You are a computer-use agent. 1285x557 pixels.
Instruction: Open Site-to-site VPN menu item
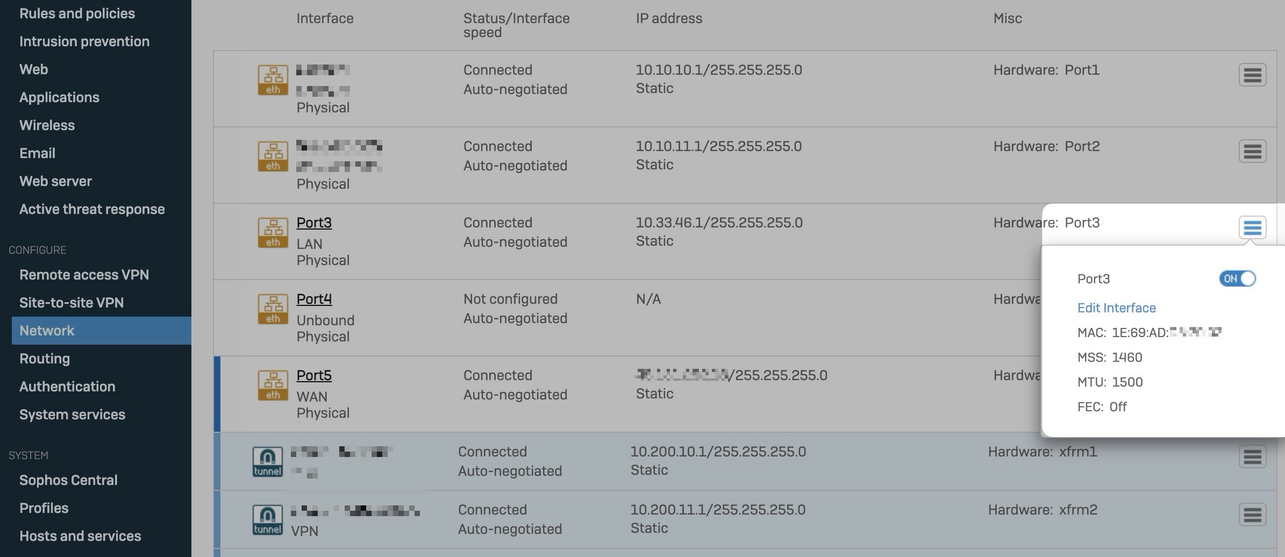tap(72, 303)
